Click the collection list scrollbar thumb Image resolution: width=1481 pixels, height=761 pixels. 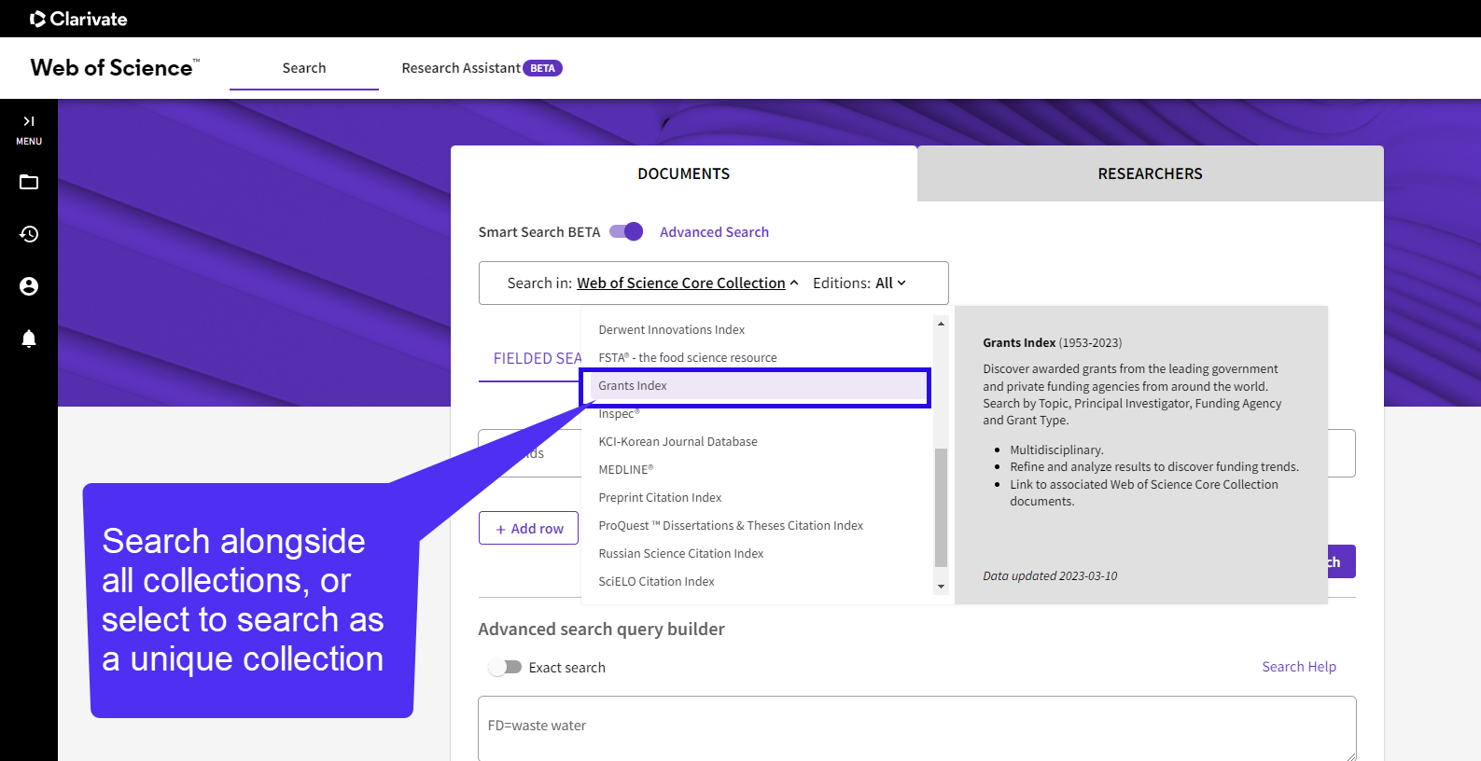pyautogui.click(x=941, y=507)
